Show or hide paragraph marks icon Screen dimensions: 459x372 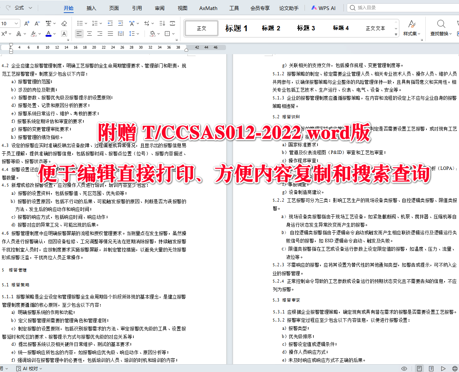(173, 23)
